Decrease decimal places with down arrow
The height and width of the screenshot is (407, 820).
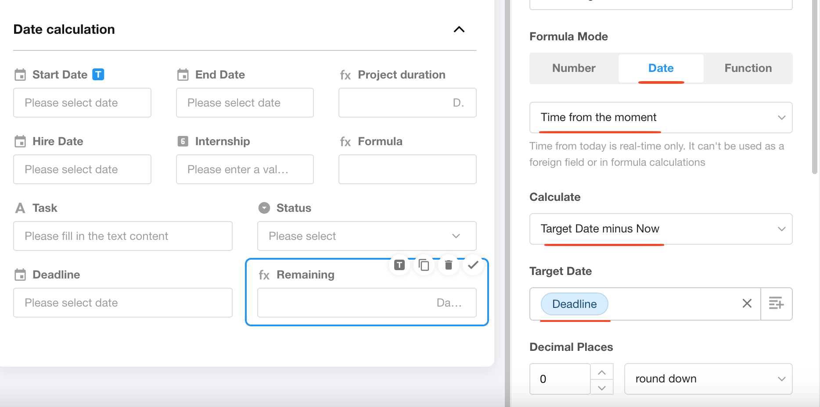pos(602,388)
